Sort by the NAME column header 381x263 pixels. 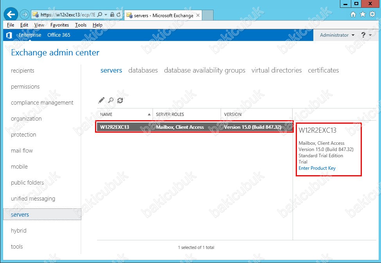point(125,114)
